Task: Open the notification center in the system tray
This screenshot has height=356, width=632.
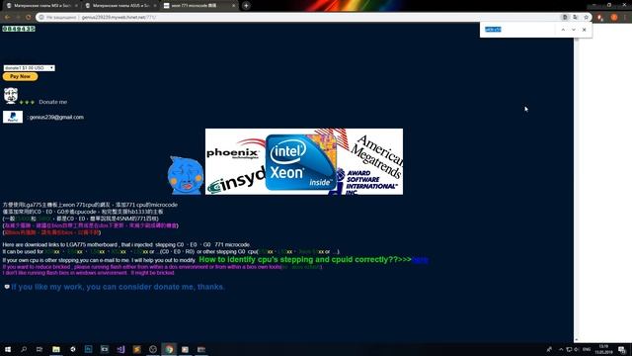Action: pyautogui.click(x=622, y=349)
